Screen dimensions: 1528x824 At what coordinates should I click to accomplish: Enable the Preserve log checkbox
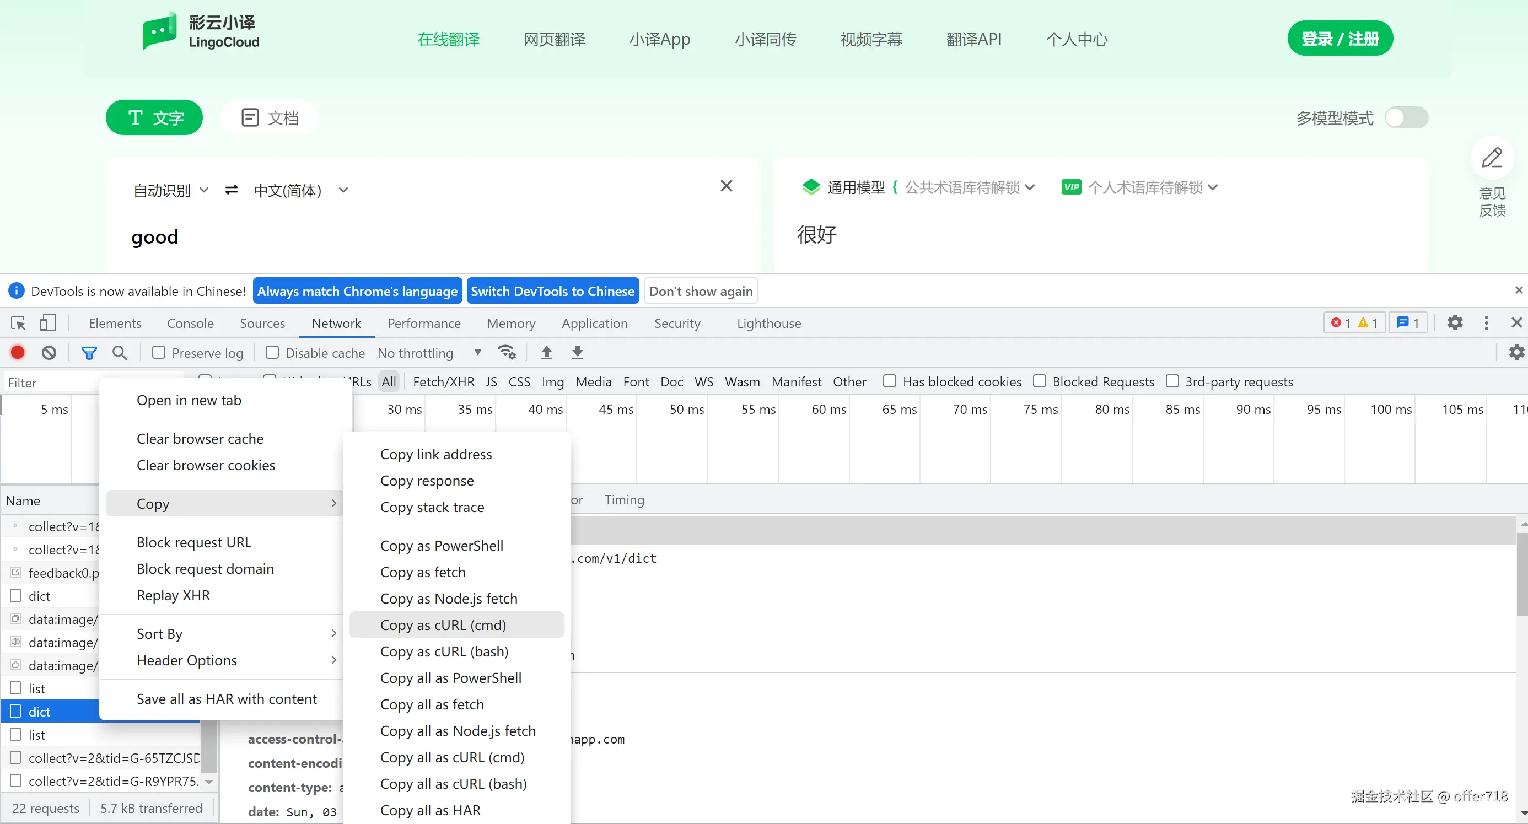[x=158, y=352]
